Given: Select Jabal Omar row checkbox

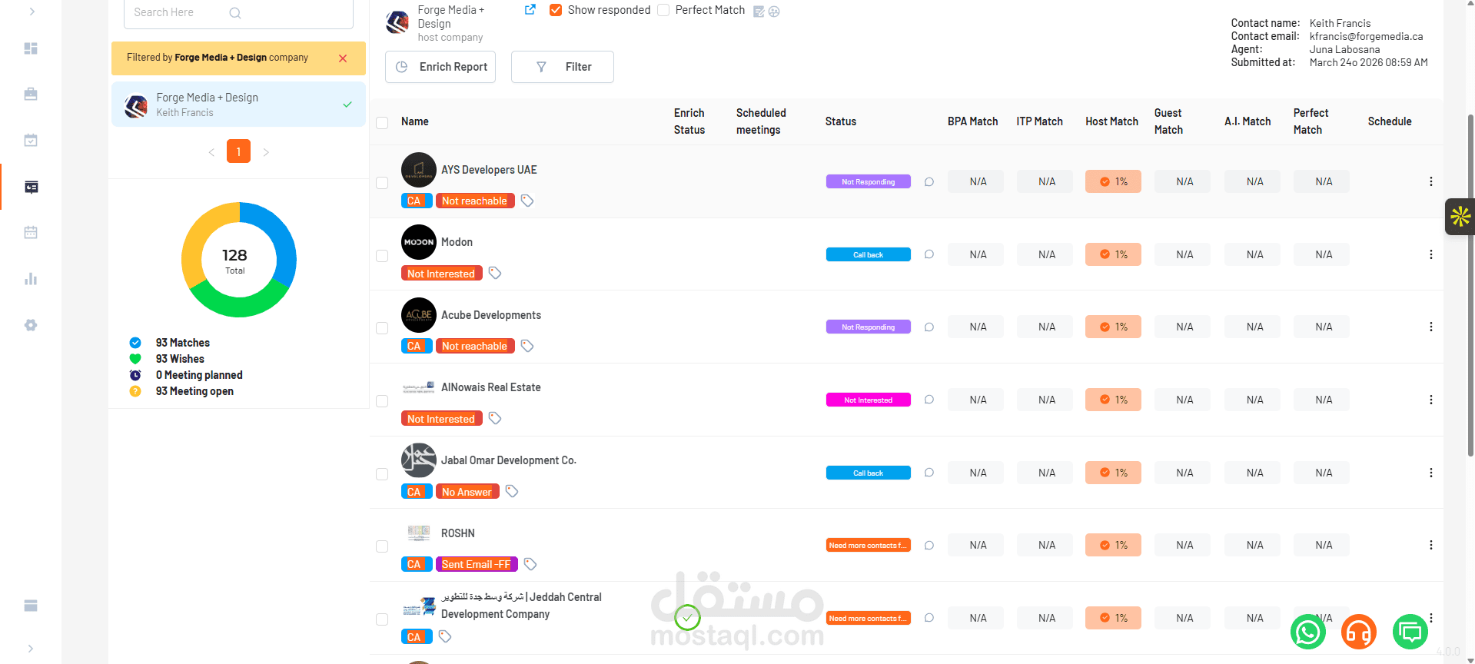Looking at the screenshot, I should point(382,474).
